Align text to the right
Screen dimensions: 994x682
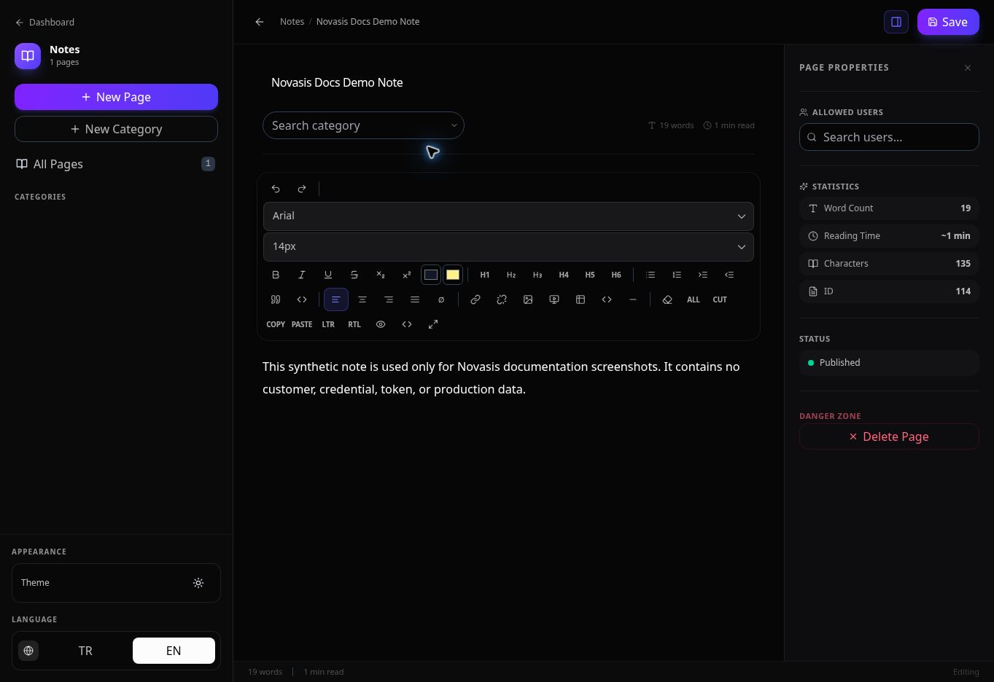tap(389, 299)
